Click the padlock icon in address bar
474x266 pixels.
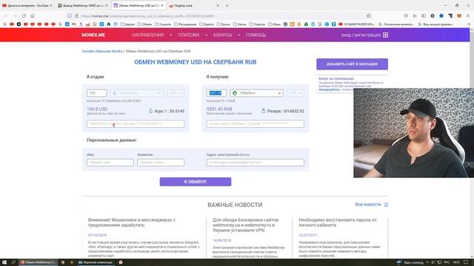click(x=76, y=16)
